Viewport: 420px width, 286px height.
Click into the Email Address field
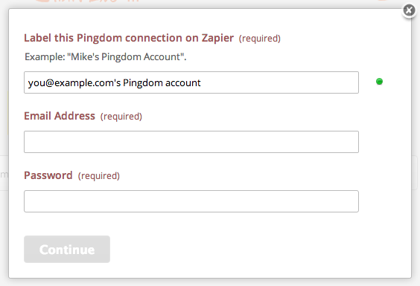pyautogui.click(x=191, y=142)
